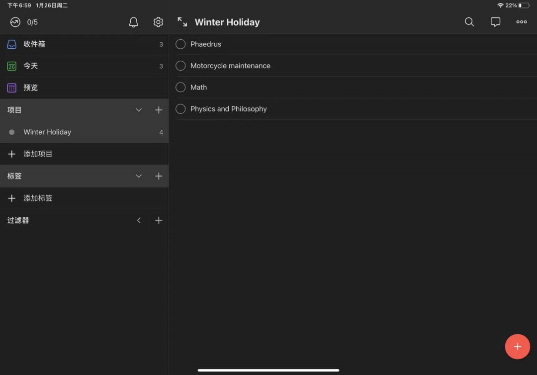The image size is (537, 375).
Task: Open Physics and Philosophy task details
Action: pos(228,109)
